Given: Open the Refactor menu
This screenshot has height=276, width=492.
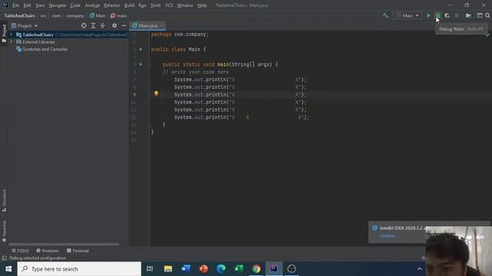Looking at the screenshot, I should coord(112,5).
